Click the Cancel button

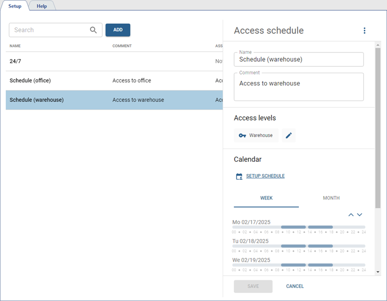coord(295,286)
